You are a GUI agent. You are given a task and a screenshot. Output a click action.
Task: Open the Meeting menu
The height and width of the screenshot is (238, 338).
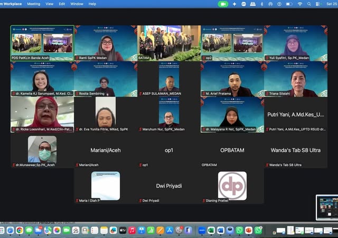coord(34,4)
